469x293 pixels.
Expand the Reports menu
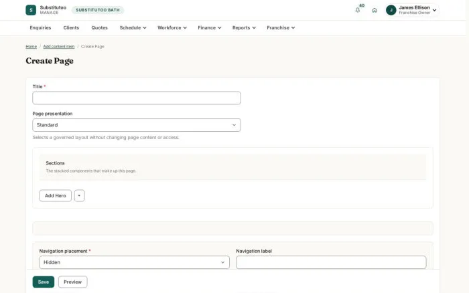(244, 27)
